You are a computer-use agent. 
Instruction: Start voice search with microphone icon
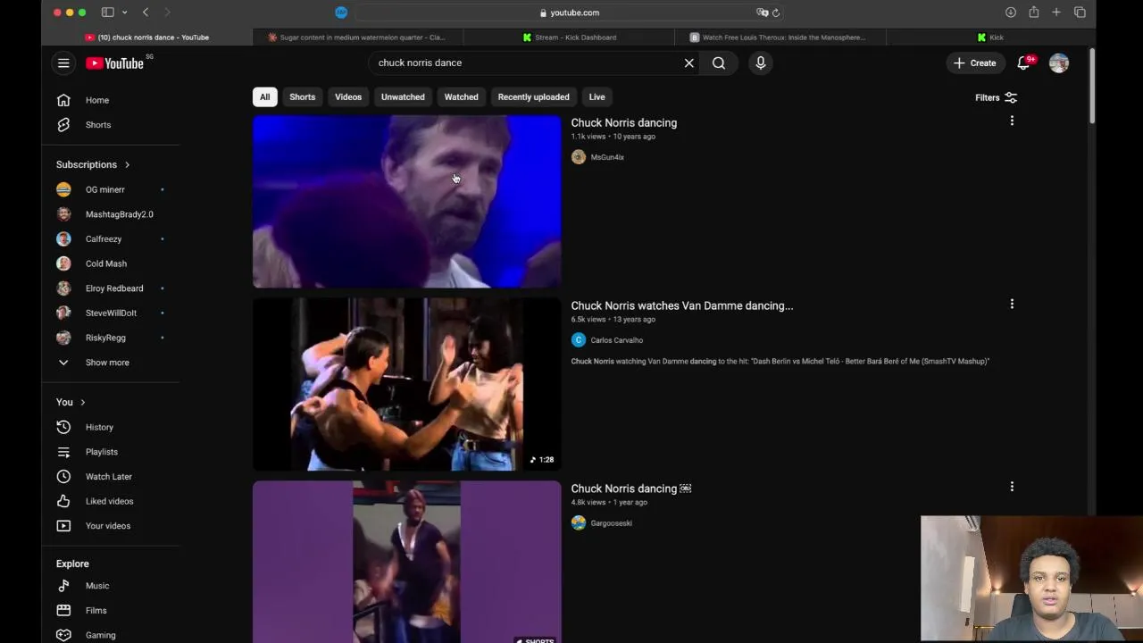(x=761, y=63)
